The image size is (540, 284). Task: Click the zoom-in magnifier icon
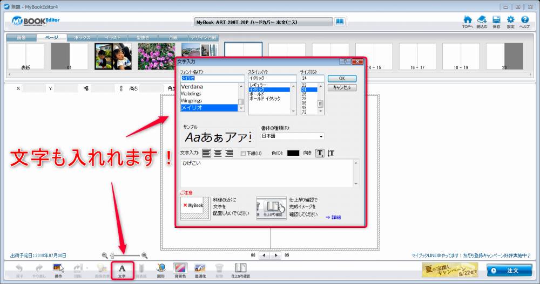point(145,255)
